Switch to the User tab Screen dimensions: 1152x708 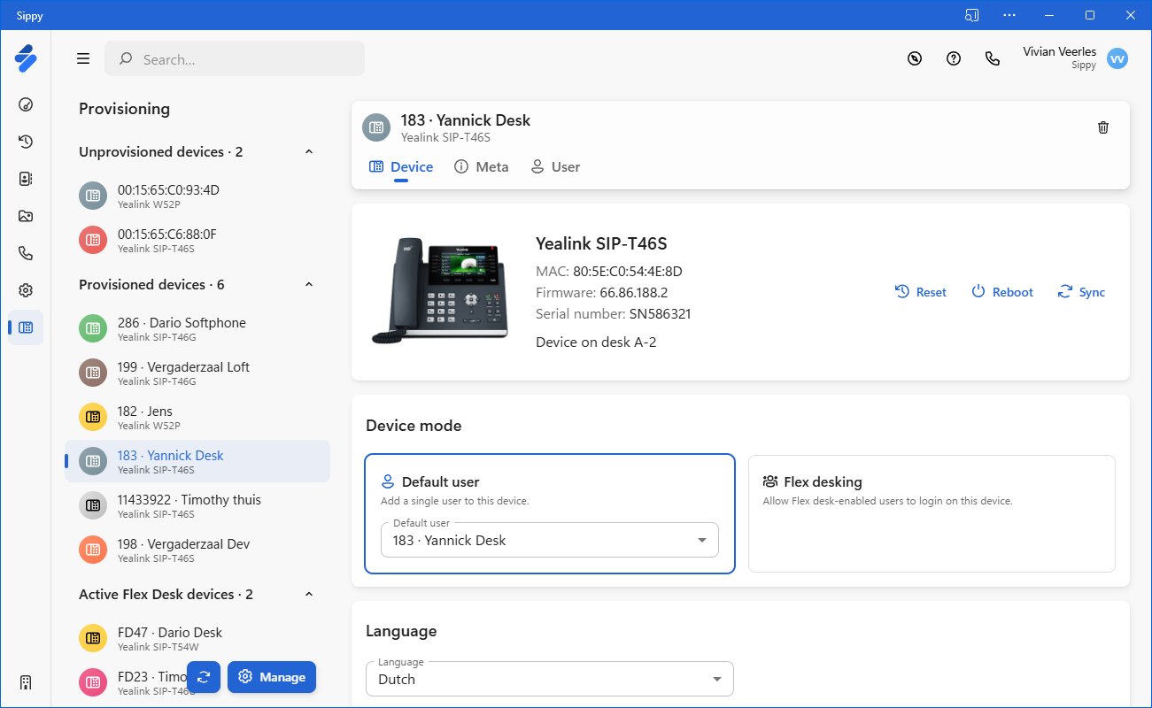click(555, 167)
